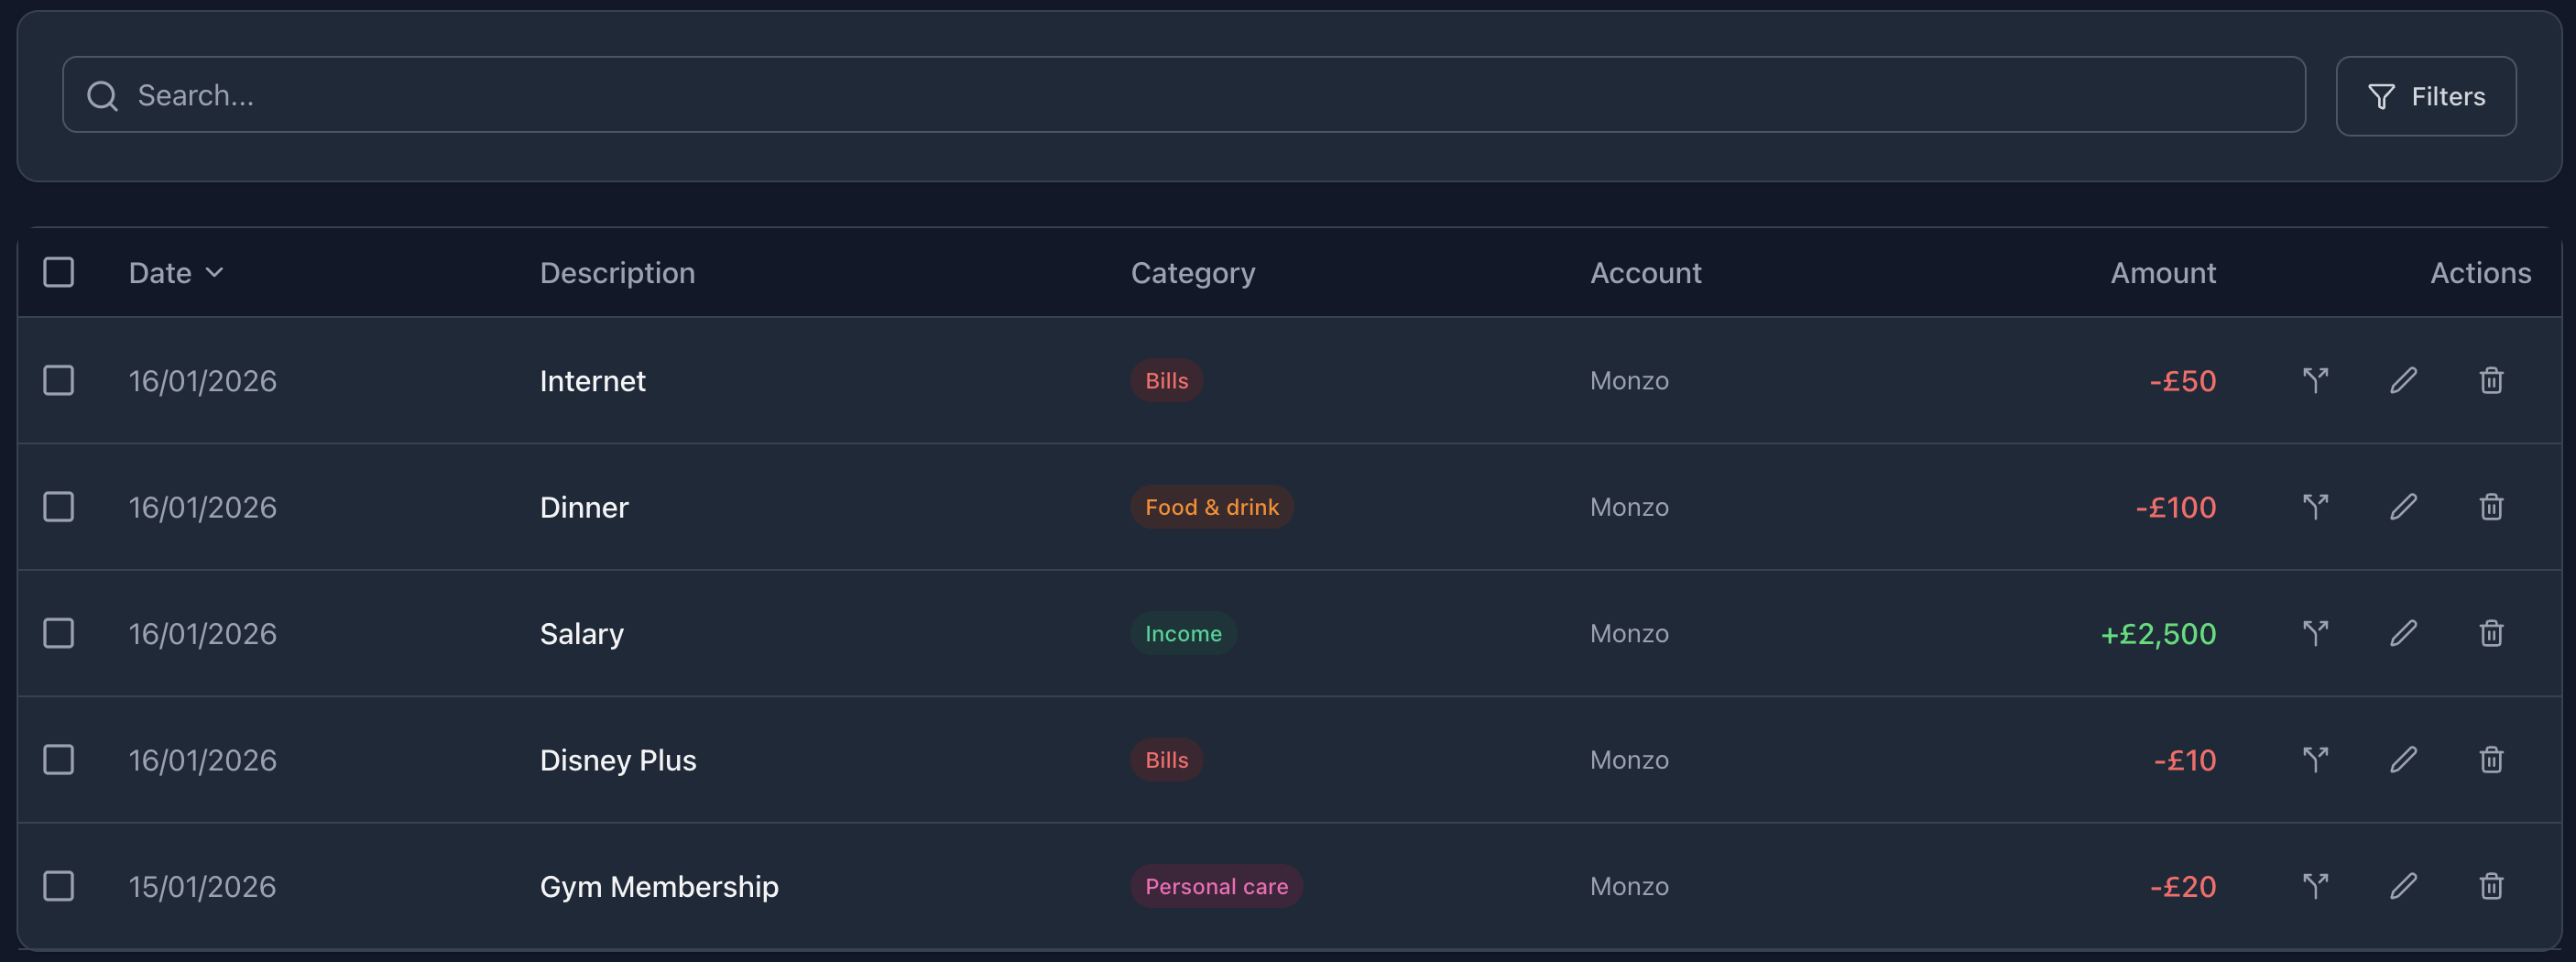Open the Bills category tag on Internet
The width and height of the screenshot is (2576, 962).
pos(1166,380)
